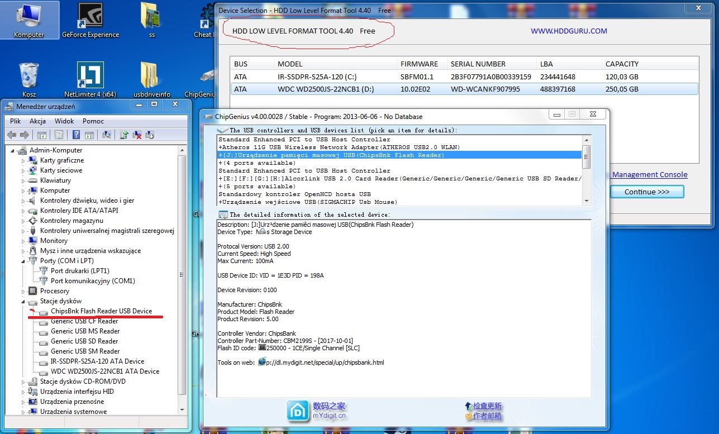Select WDC WD2500JS-22NCB1 ATA Device in tree
Image resolution: width=719 pixels, height=434 pixels.
point(105,371)
